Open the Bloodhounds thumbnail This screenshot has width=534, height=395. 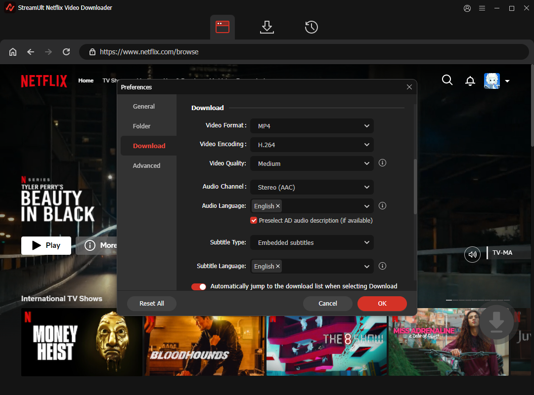click(204, 346)
